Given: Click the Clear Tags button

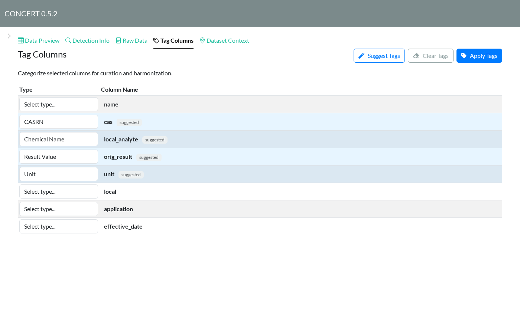Looking at the screenshot, I should pos(430,56).
